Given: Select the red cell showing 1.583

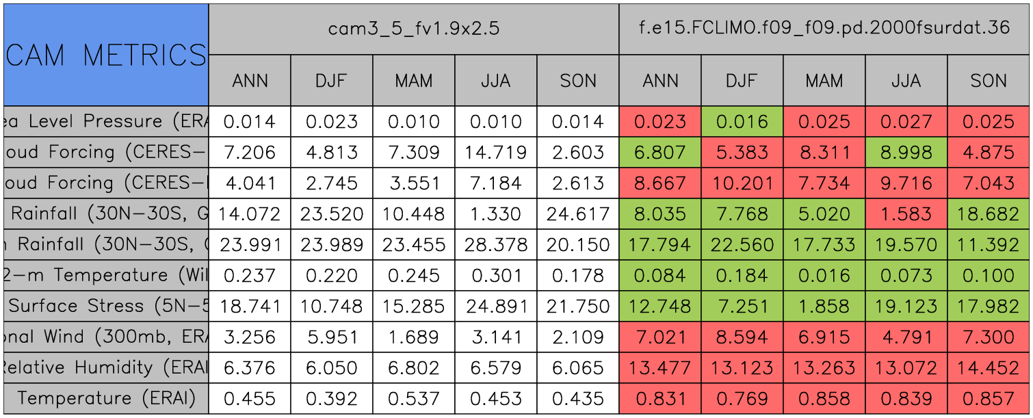Looking at the screenshot, I should [x=906, y=214].
